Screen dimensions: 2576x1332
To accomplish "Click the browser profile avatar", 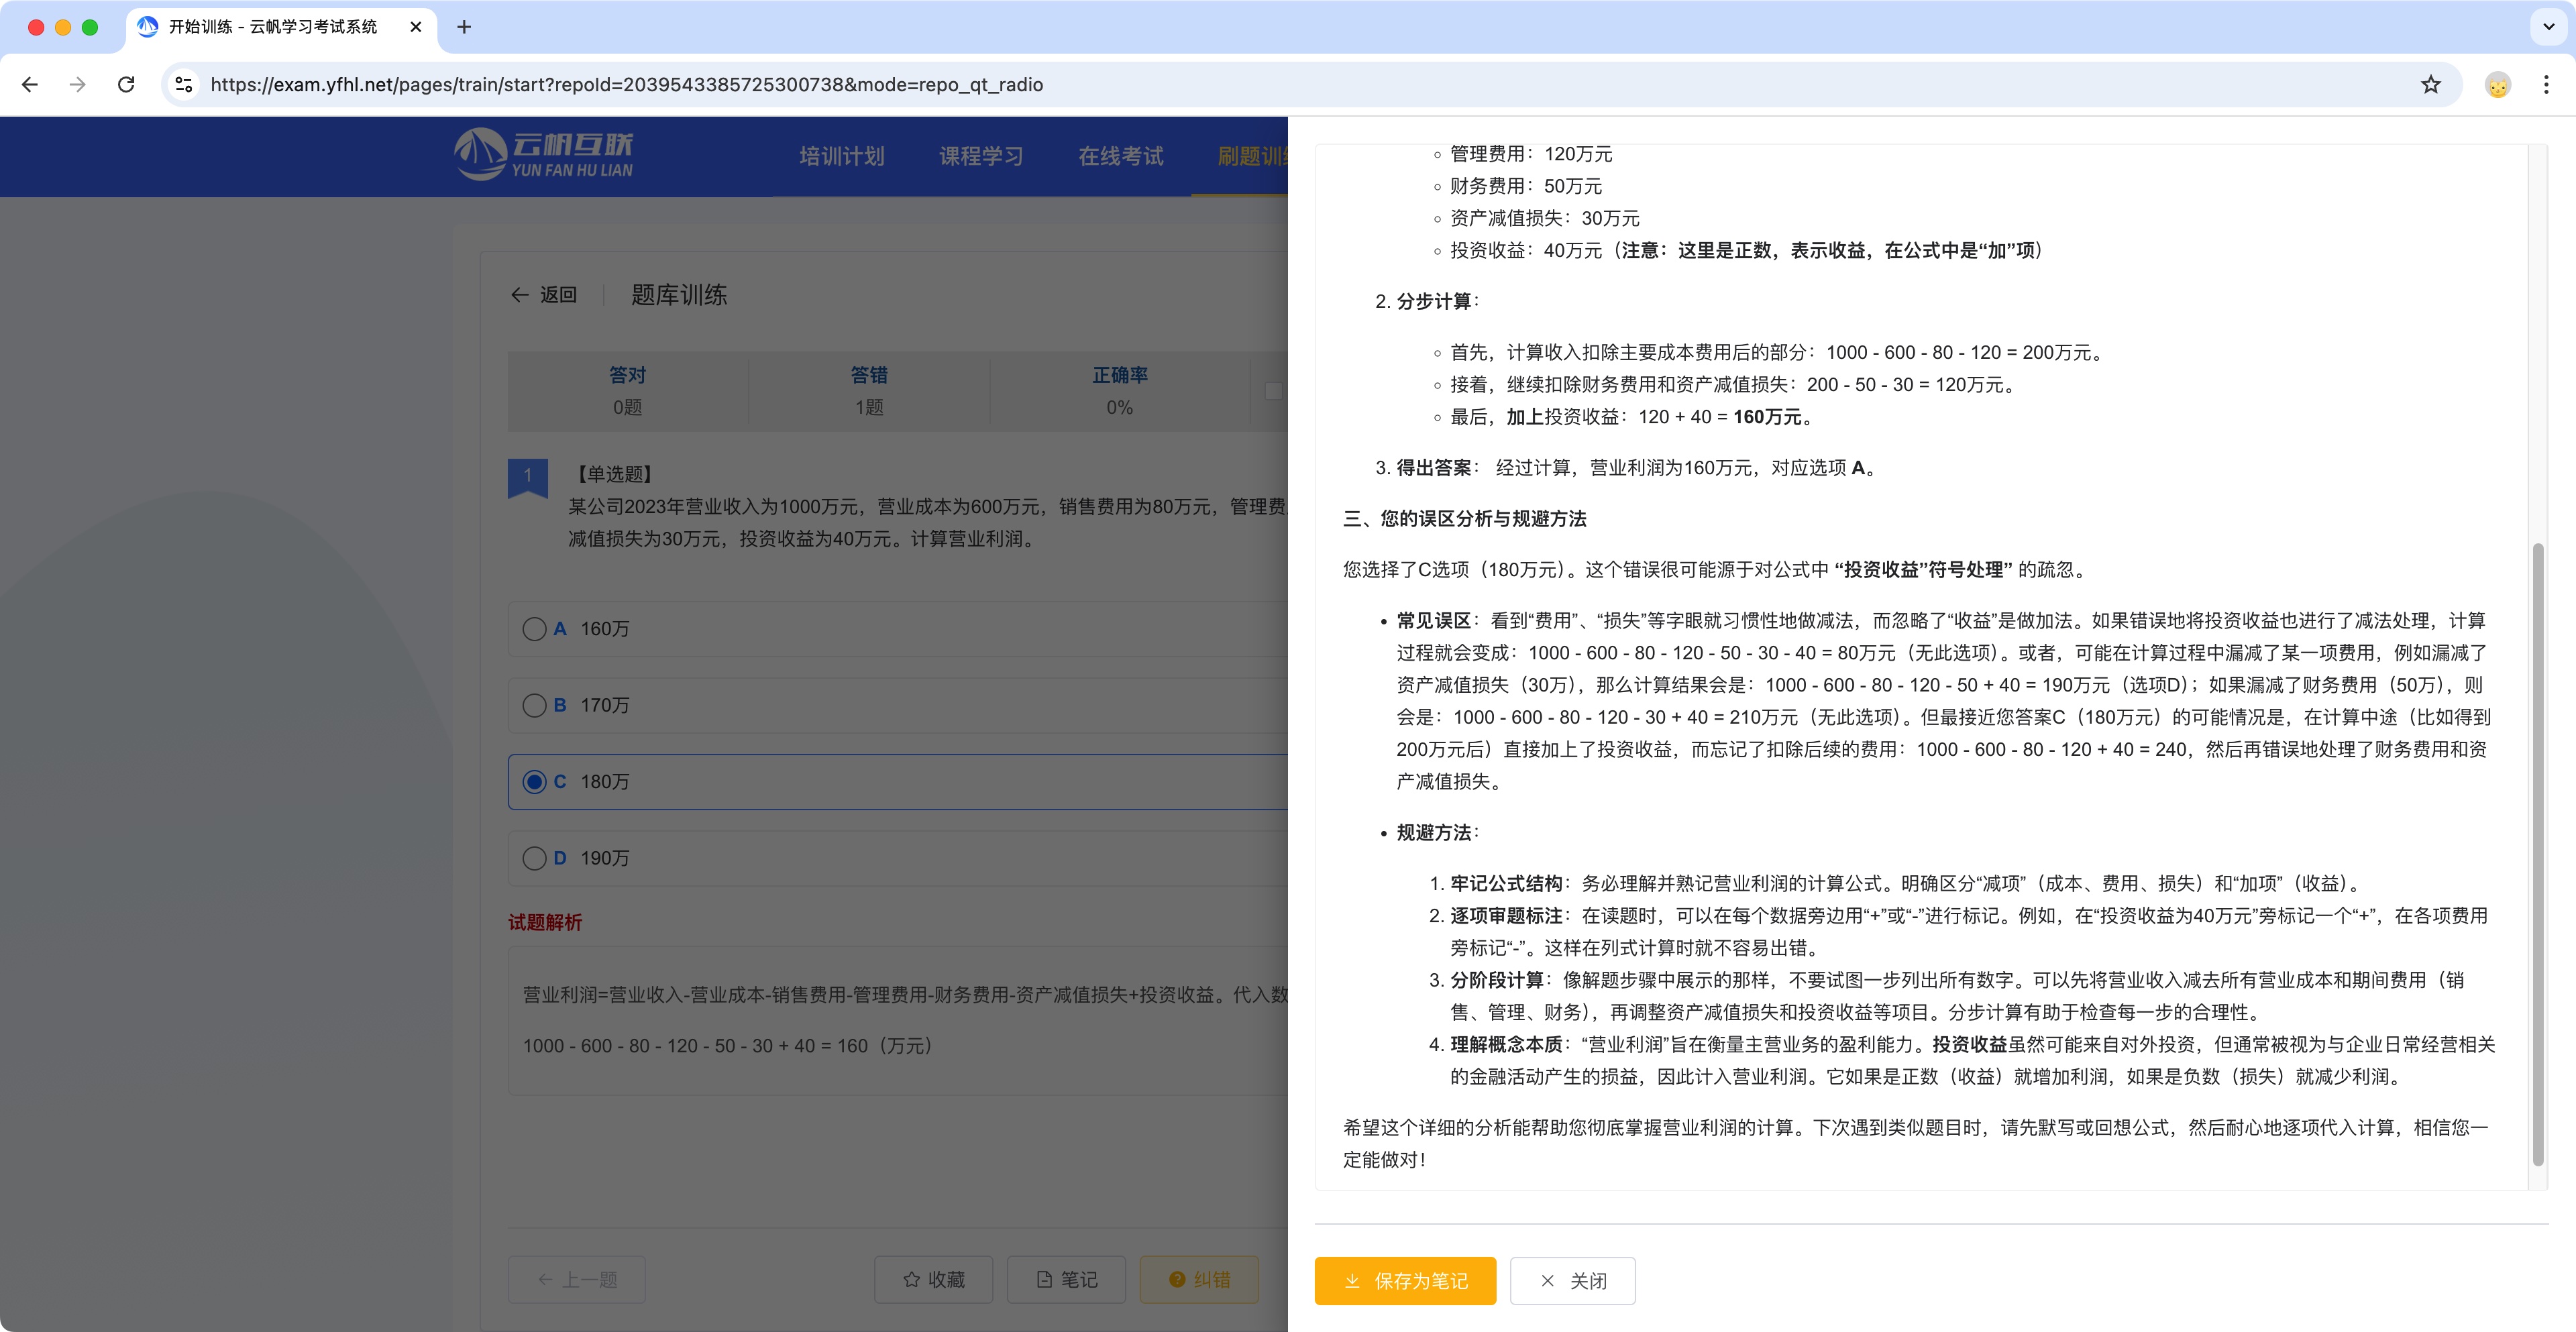I will click(2498, 84).
